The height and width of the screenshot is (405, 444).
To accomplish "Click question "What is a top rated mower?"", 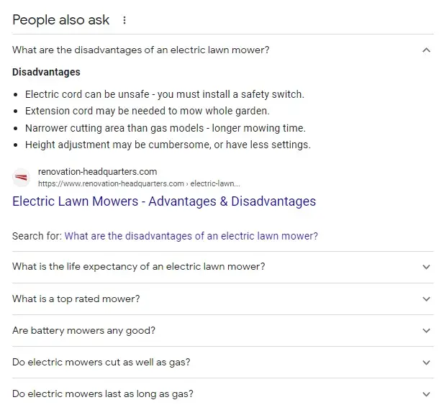I will tap(76, 299).
